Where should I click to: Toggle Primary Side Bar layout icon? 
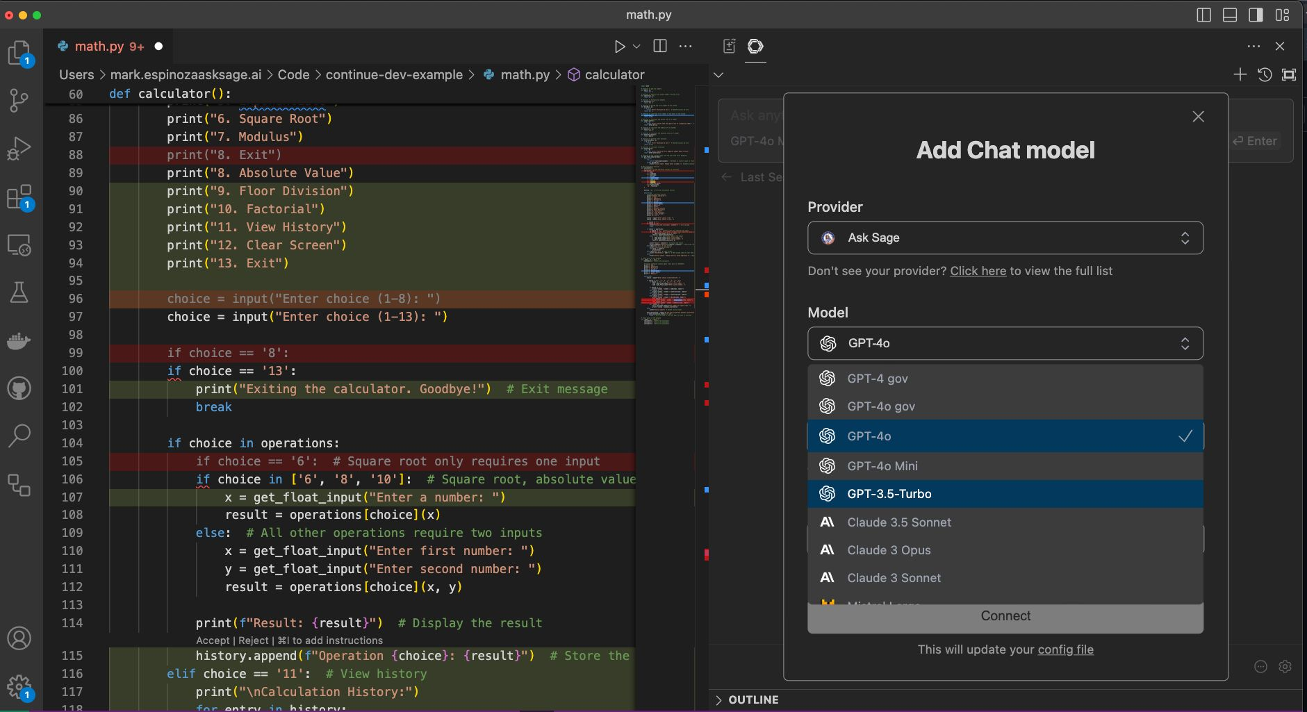pos(1204,15)
